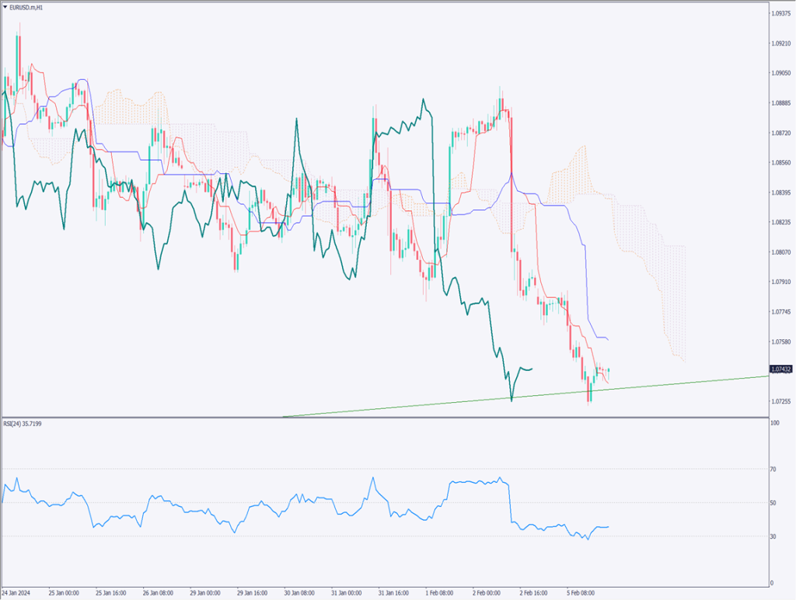This screenshot has height=600, width=796.
Task: Click the 1 Feb 08:00 time label
Action: coord(439,592)
